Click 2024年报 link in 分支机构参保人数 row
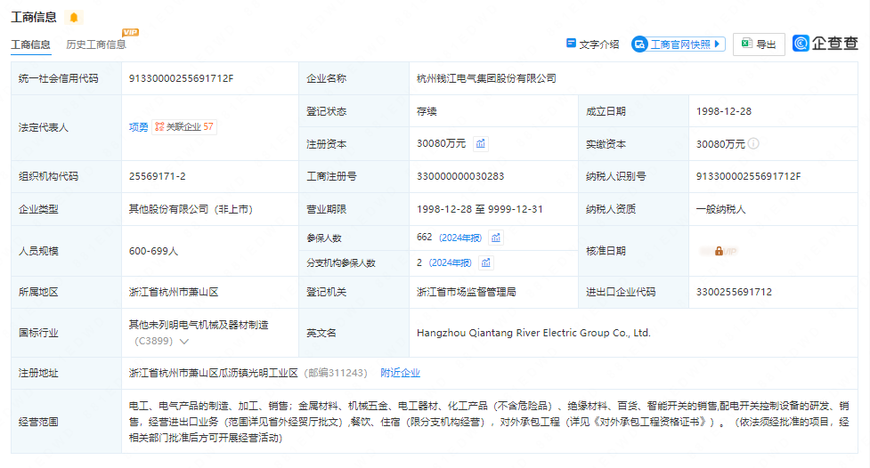Screen dimensions: 870x468 [x=450, y=262]
